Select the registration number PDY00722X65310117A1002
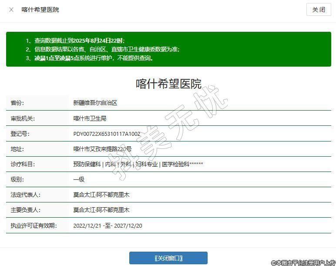336x266 pixels. (x=107, y=134)
